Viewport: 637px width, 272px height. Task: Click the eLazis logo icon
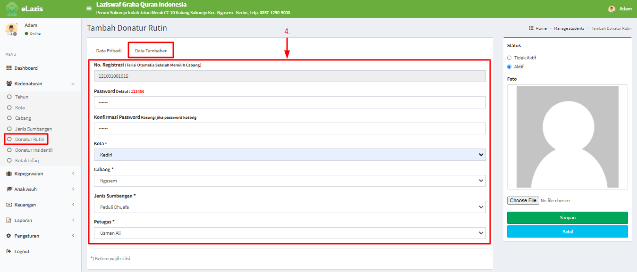(12, 8)
